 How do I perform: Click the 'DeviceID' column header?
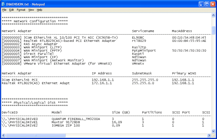point(10,112)
